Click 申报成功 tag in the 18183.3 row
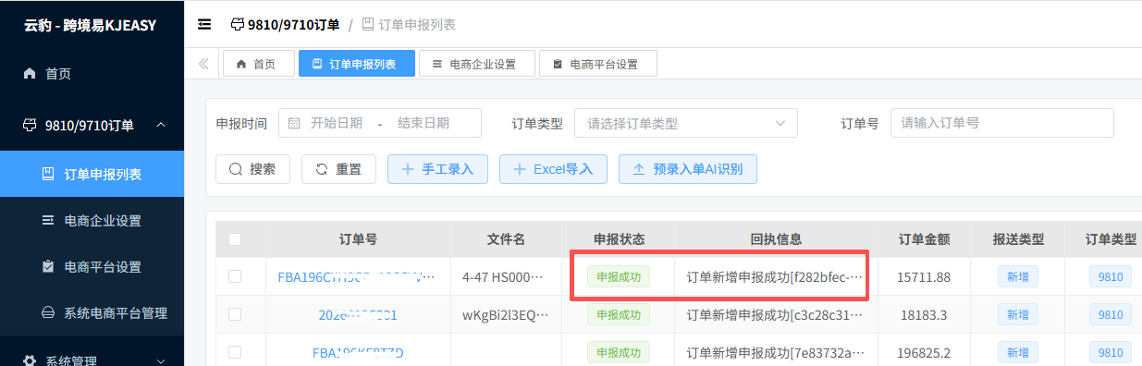The height and width of the screenshot is (366, 1142). tap(619, 314)
